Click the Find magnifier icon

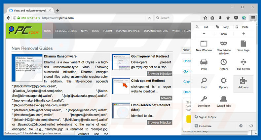tap(204, 81)
